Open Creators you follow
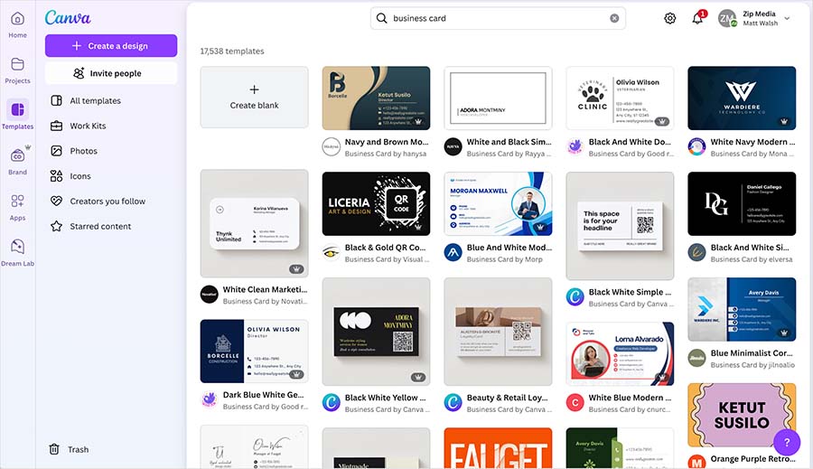 tap(107, 202)
